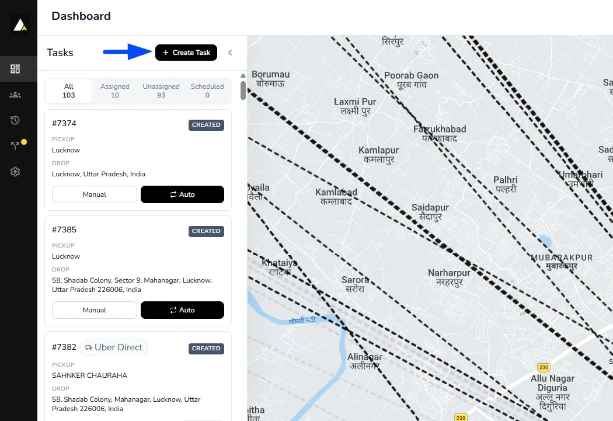The image size is (613, 421).
Task: Click the Alinagar label on the map
Action: pyautogui.click(x=365, y=361)
